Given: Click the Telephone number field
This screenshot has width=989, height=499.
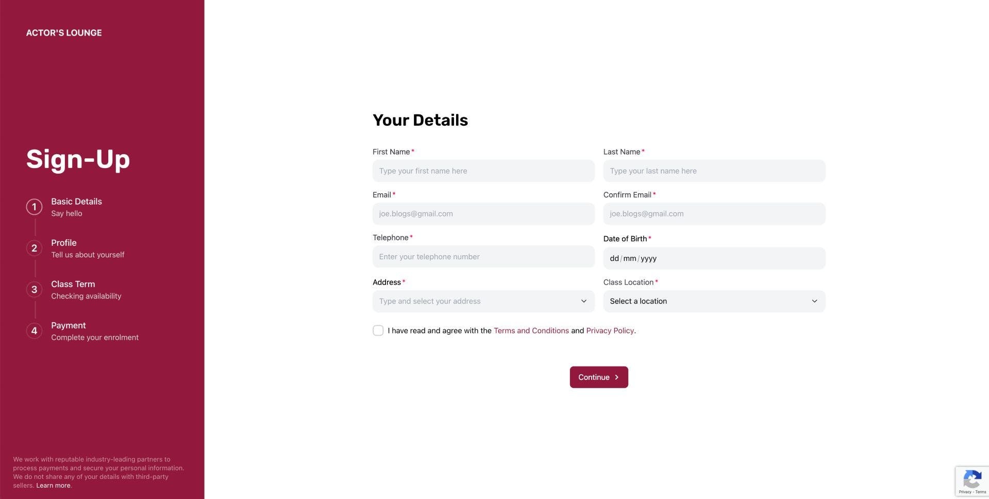Looking at the screenshot, I should point(483,256).
